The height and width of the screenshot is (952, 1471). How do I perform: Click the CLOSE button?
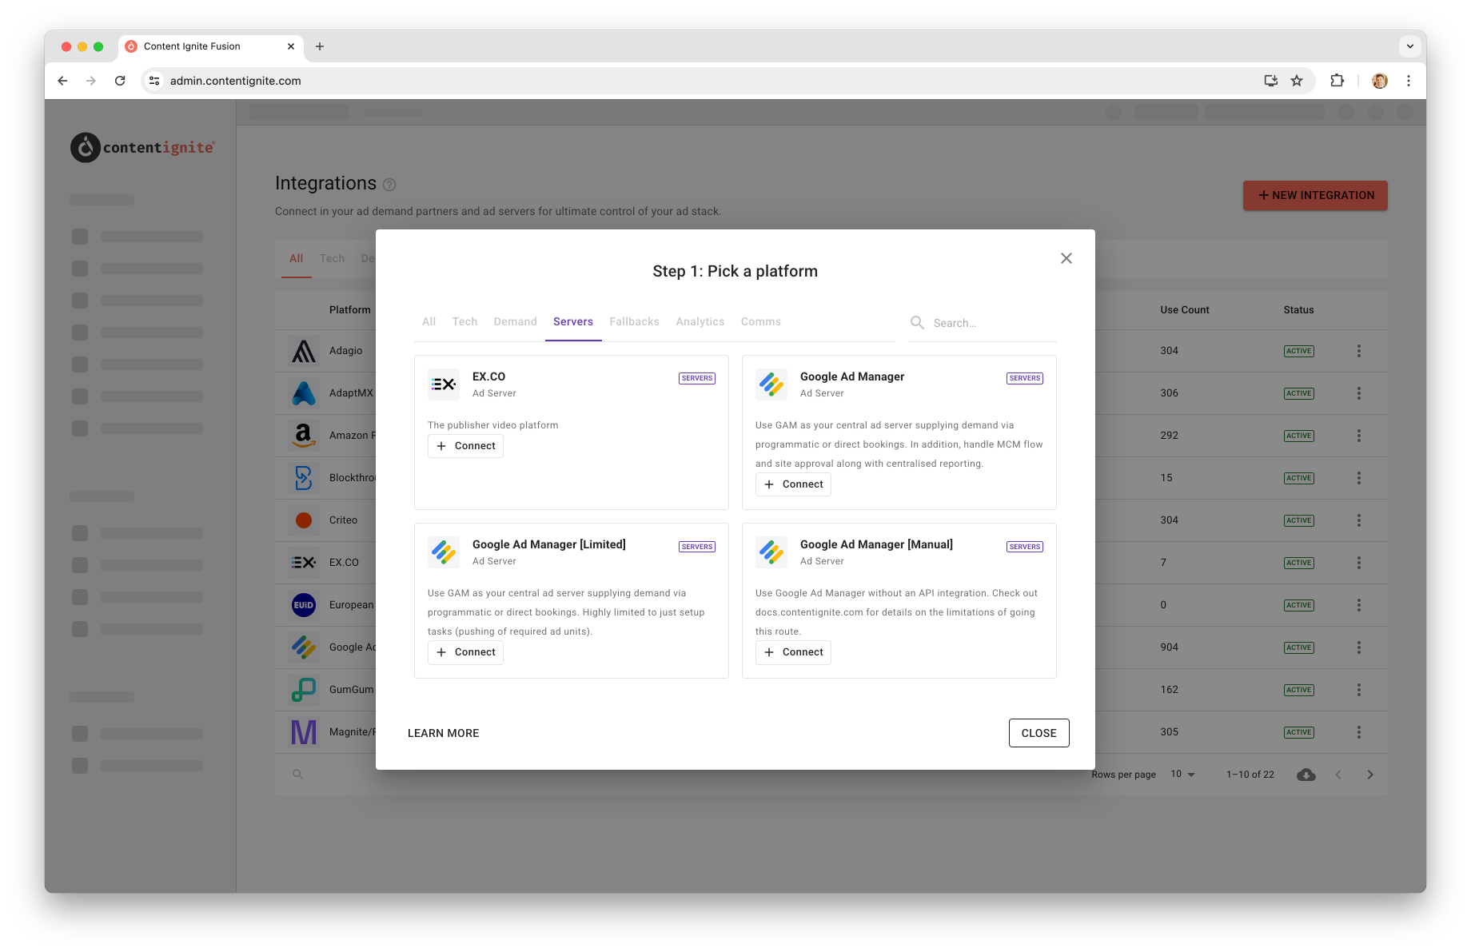[1039, 733]
